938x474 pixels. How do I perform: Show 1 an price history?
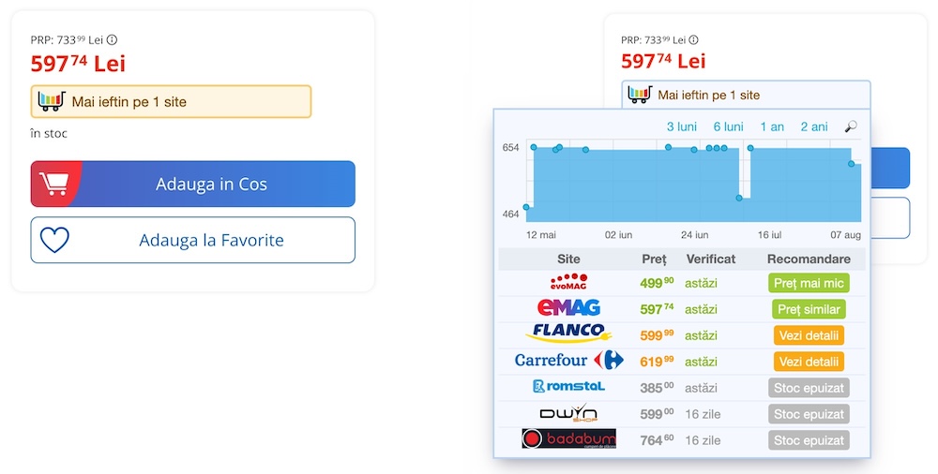pyautogui.click(x=772, y=126)
